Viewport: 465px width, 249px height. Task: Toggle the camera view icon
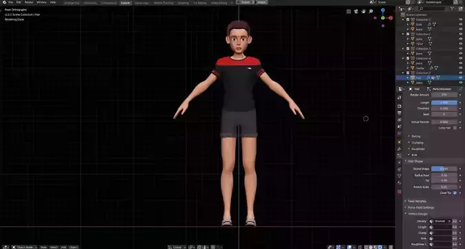[356, 12]
